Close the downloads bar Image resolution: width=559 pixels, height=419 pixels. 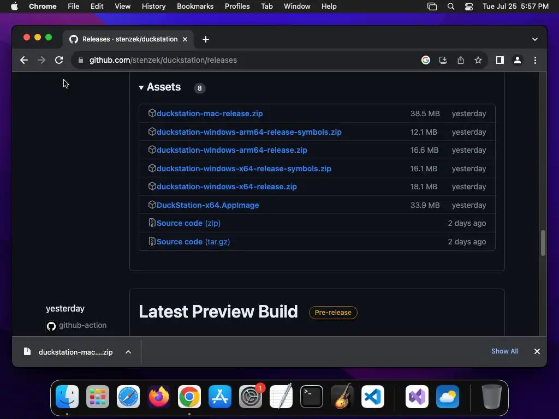537,351
